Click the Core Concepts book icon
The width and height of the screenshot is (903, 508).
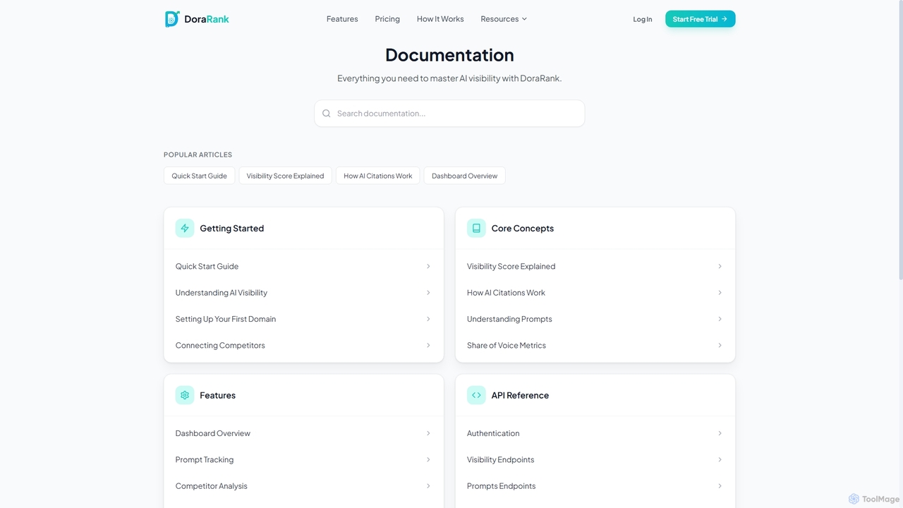[476, 228]
